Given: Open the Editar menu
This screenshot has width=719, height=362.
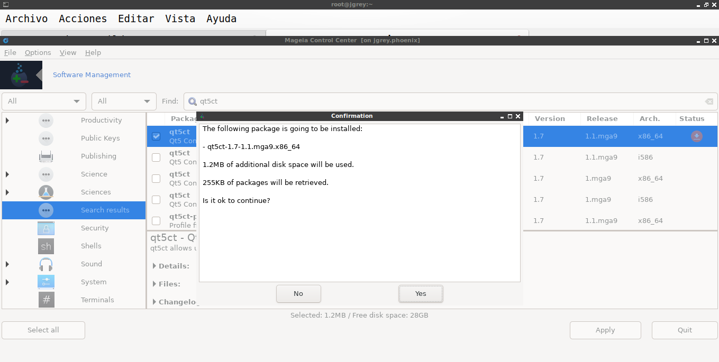Looking at the screenshot, I should 136,18.
